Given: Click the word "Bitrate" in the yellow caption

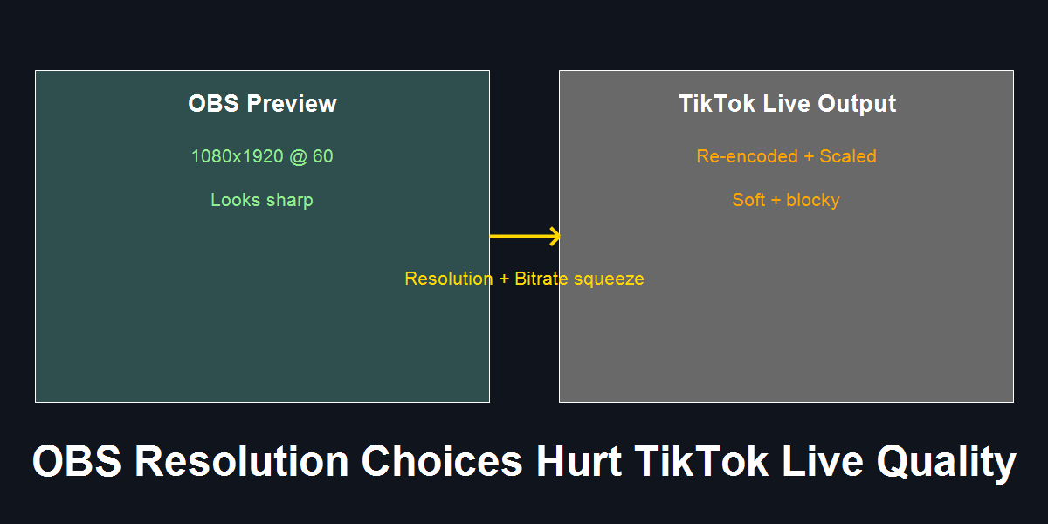Looking at the screenshot, I should 545,279.
